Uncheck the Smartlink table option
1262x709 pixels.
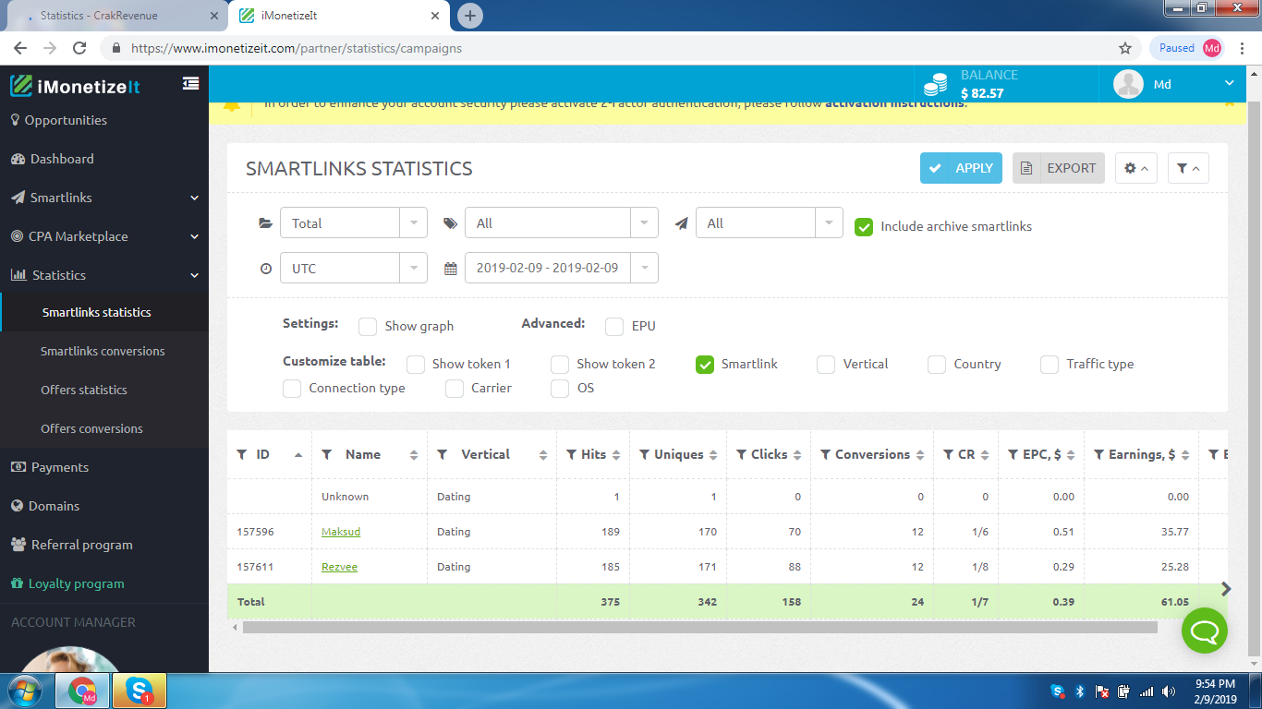click(705, 364)
